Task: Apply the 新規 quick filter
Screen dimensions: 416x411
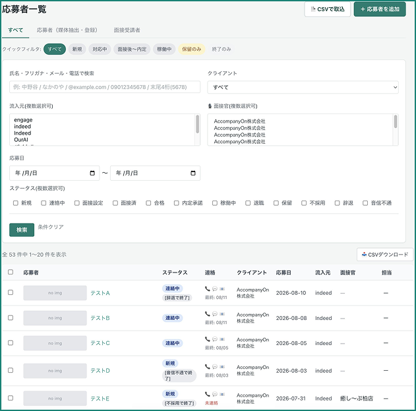Action: click(x=77, y=49)
